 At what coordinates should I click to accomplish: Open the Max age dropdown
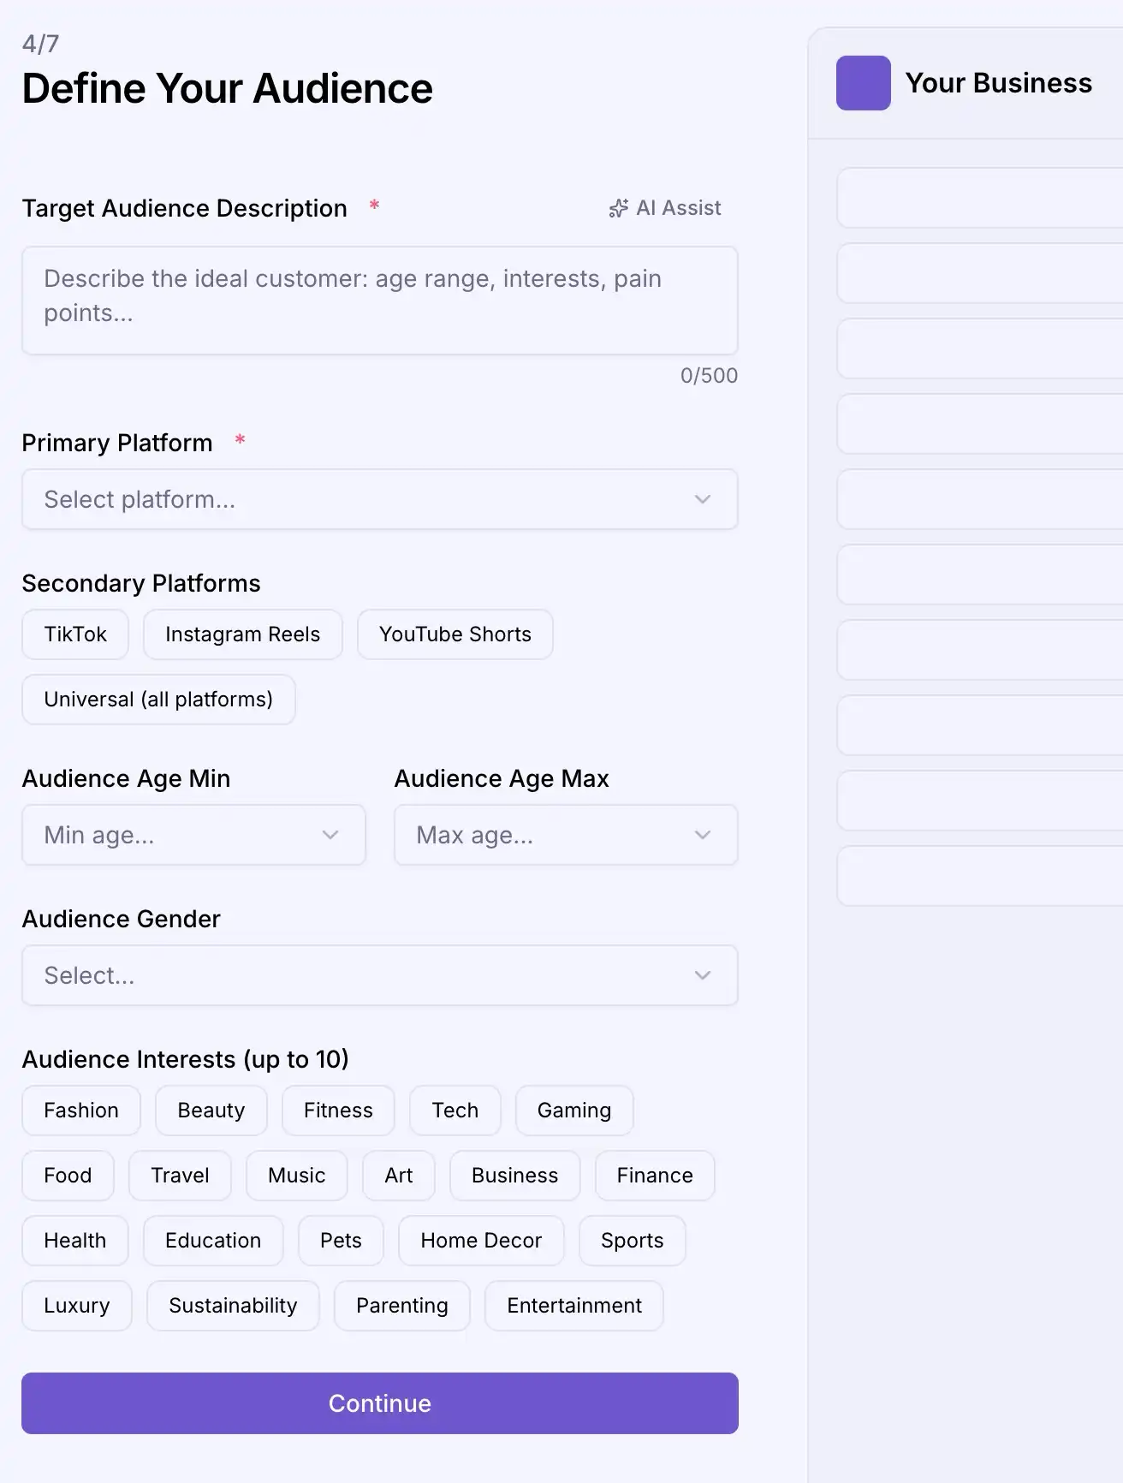566,835
